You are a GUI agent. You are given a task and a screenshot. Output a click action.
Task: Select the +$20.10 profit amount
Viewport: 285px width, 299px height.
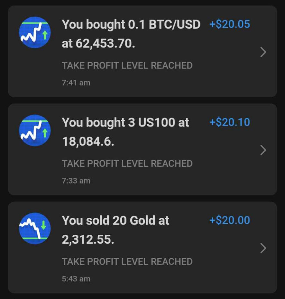pyautogui.click(x=229, y=122)
